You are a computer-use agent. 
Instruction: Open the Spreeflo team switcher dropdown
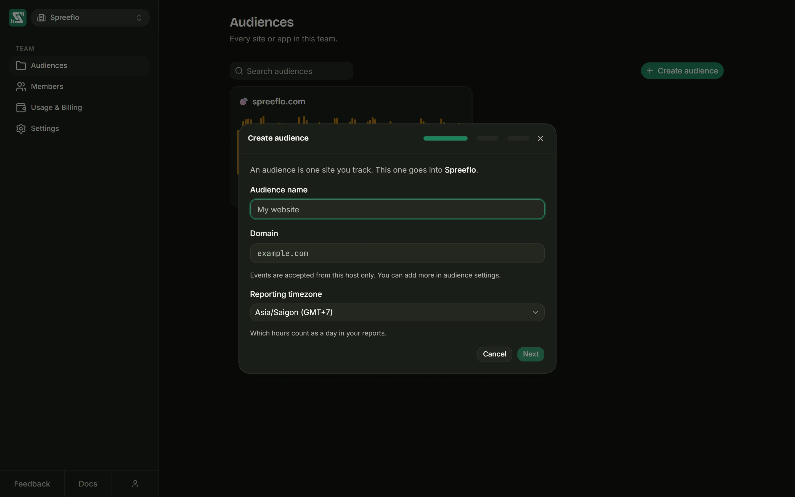(90, 17)
